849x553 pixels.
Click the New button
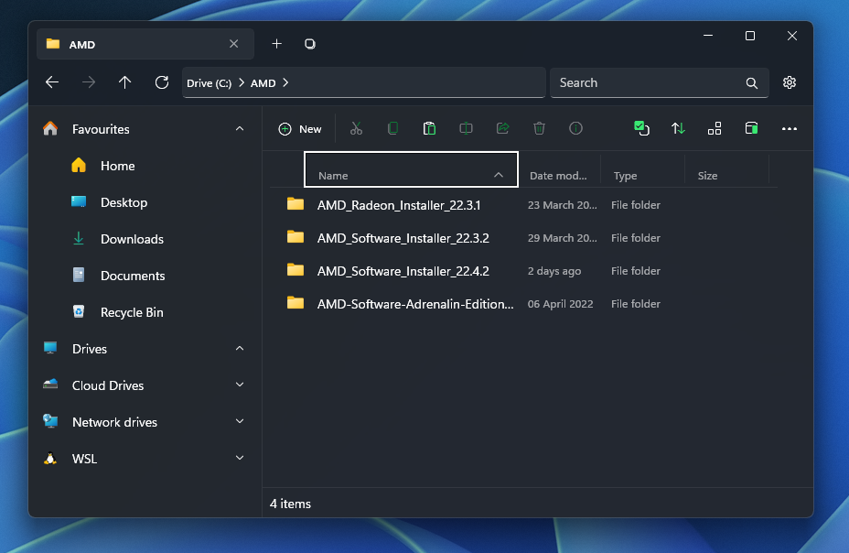pyautogui.click(x=300, y=129)
